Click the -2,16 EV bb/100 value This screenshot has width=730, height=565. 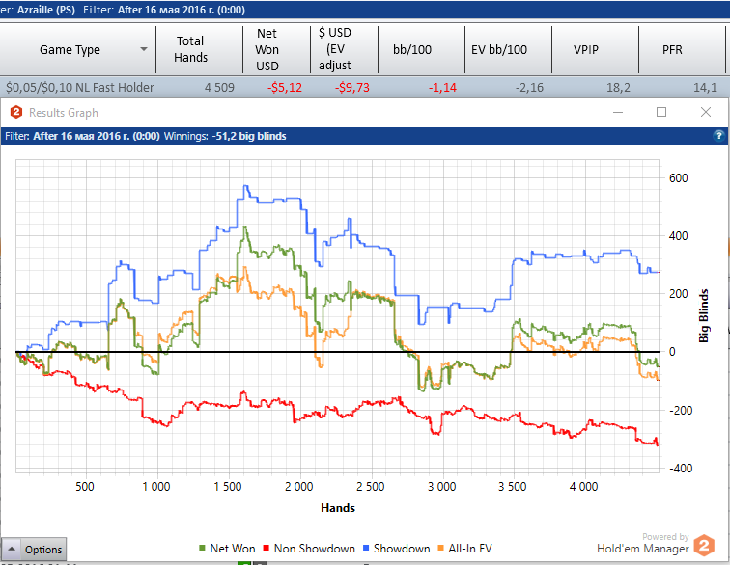coord(529,88)
